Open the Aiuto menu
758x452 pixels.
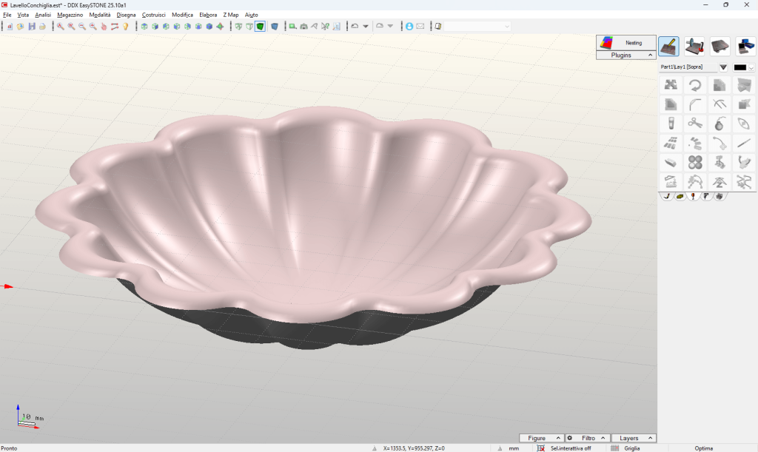click(x=252, y=15)
